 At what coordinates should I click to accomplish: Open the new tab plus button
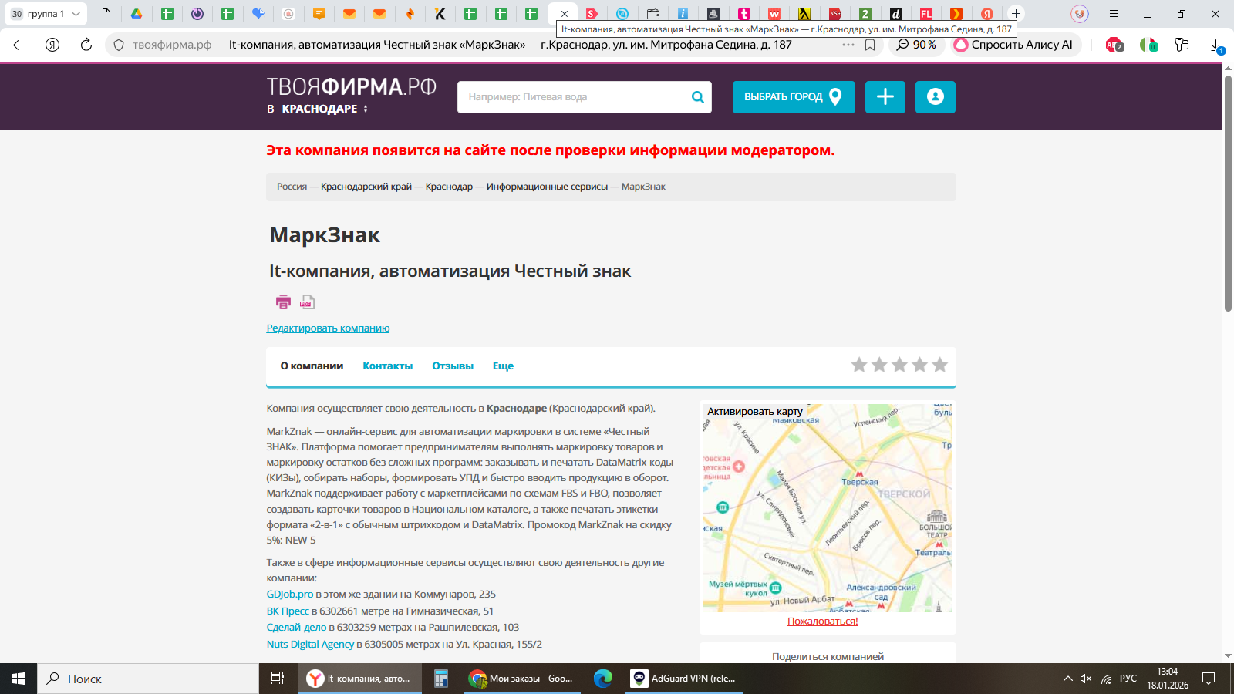[x=1016, y=14]
